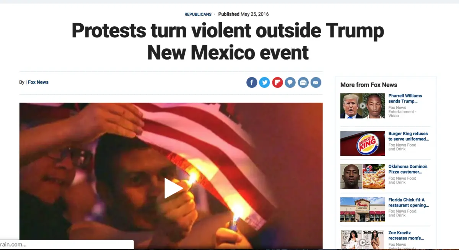Open 'Burger King refuses to serve' headline

point(408,136)
